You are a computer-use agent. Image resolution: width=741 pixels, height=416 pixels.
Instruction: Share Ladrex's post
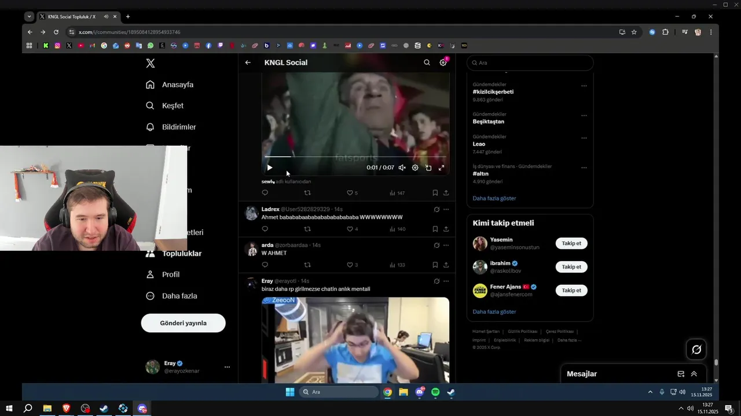(446, 229)
